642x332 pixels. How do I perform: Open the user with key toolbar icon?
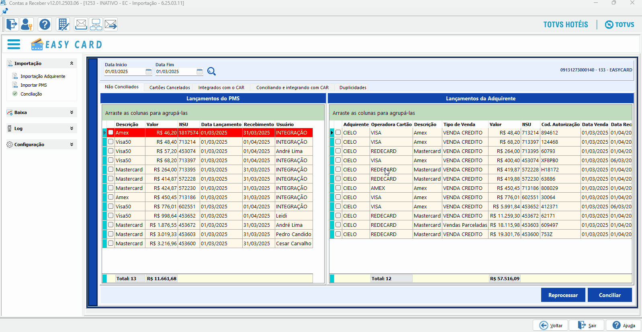point(27,24)
